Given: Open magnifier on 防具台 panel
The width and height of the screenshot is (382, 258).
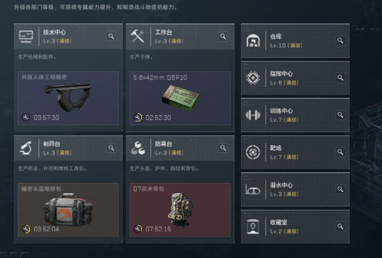Looking at the screenshot, I should coord(223,148).
